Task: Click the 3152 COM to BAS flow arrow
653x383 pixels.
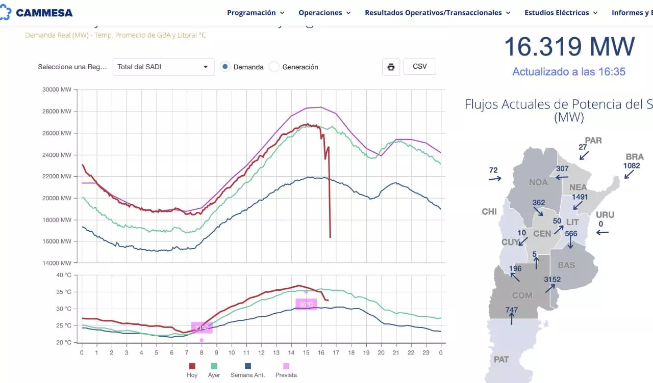Action: click(x=550, y=288)
